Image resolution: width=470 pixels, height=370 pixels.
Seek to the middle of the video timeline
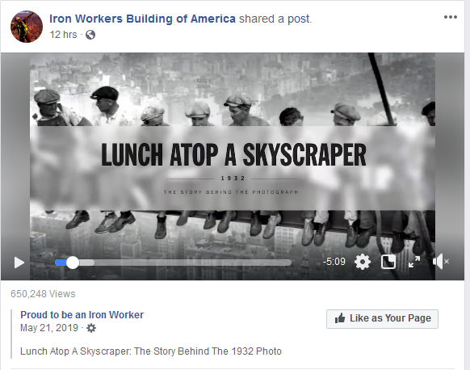click(174, 263)
